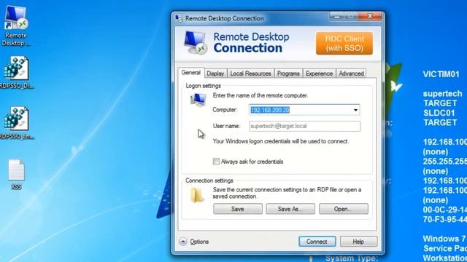Click the Remote Desktop Connection banner logo

(x=196, y=43)
